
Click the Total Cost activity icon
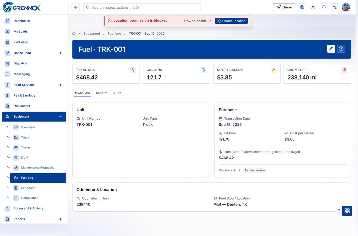(133, 70)
